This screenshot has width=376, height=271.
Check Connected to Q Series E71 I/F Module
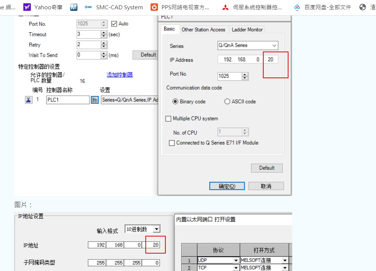pos(172,143)
